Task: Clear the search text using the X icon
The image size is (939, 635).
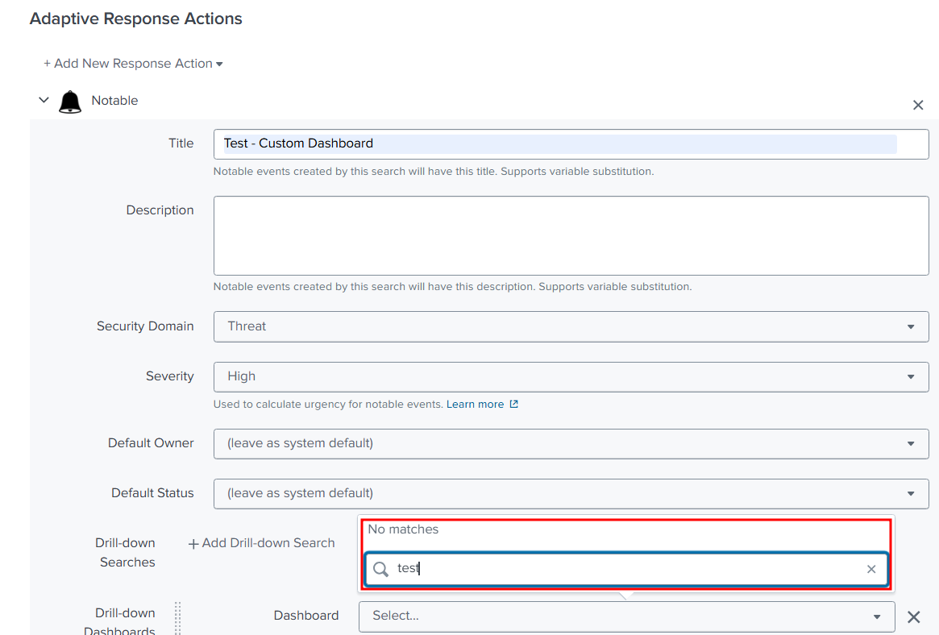Action: pyautogui.click(x=871, y=569)
